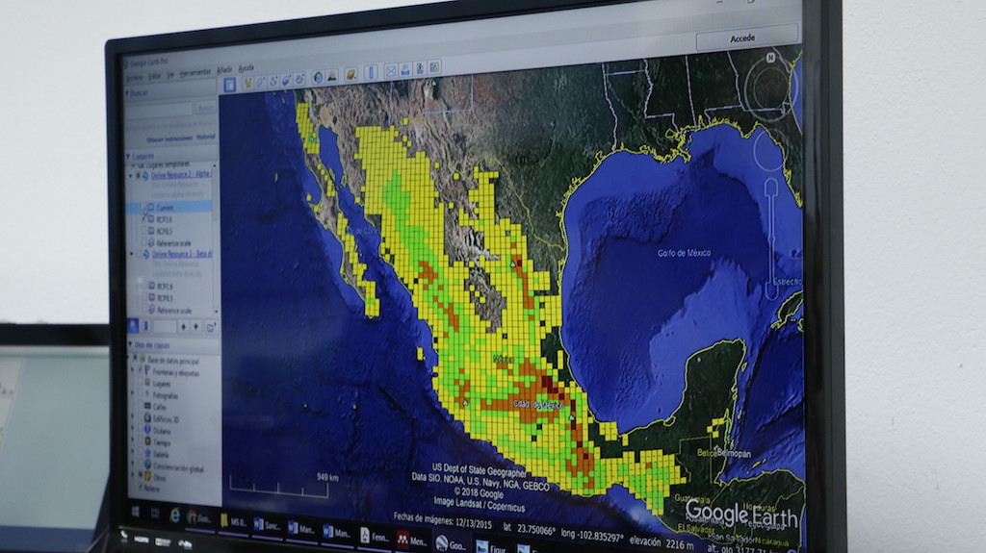Click the N north-reset compass button
Image resolution: width=986 pixels, height=553 pixels.
[x=770, y=58]
